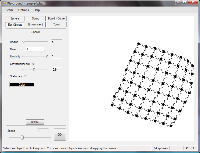Enable the Stationary checkbox
The width and height of the screenshot is (200, 153).
pyautogui.click(x=26, y=76)
